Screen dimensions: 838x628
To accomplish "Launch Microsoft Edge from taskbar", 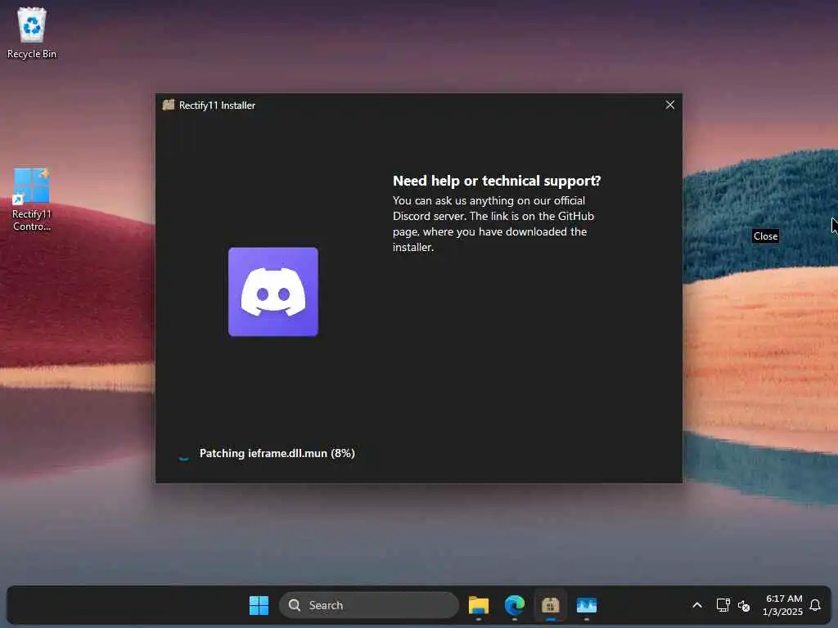I will [515, 605].
